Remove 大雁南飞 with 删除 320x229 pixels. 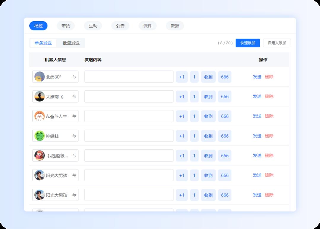point(269,96)
